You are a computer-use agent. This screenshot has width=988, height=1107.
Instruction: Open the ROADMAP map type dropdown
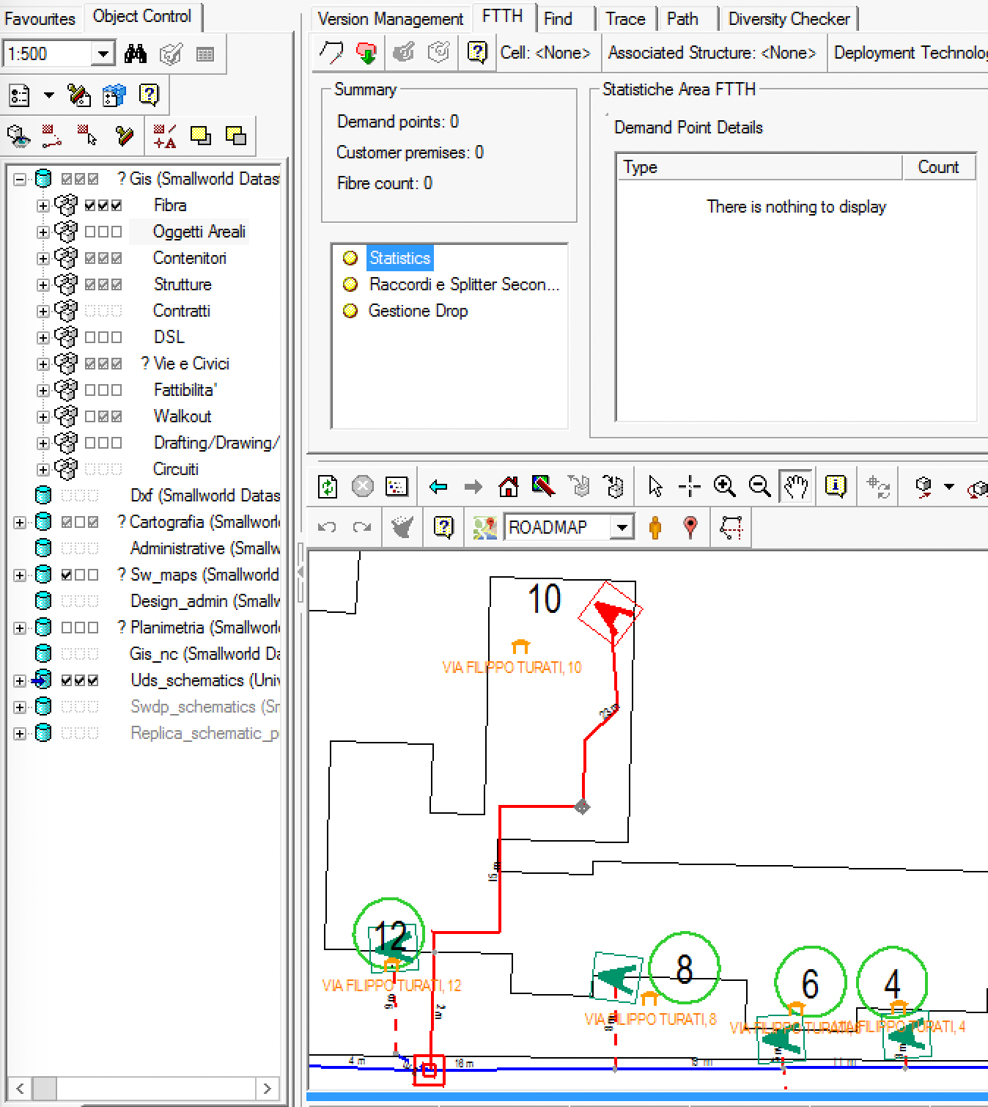622,527
